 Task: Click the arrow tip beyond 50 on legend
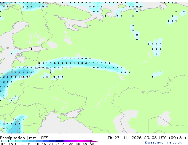point(94,141)
